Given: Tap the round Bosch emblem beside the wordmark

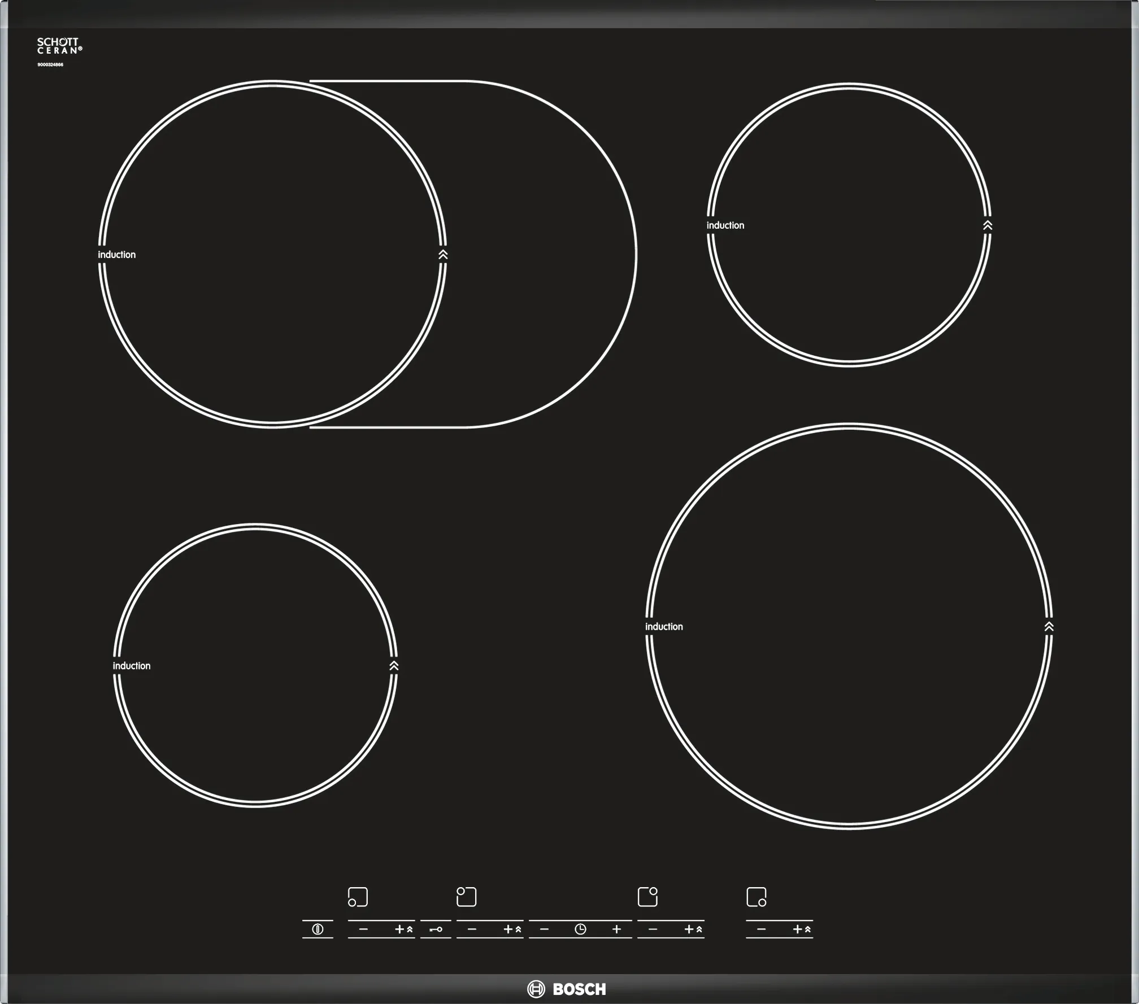Looking at the screenshot, I should (x=536, y=989).
